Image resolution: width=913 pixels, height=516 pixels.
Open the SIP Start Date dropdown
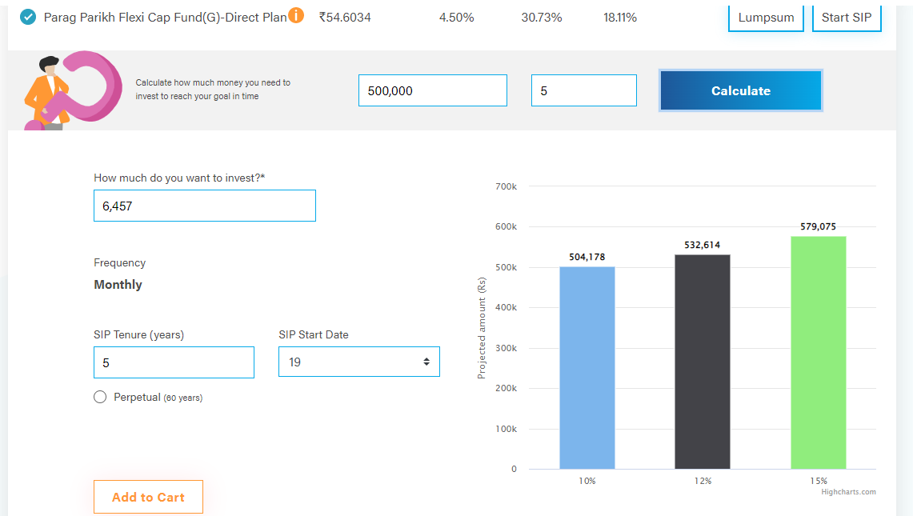click(358, 362)
